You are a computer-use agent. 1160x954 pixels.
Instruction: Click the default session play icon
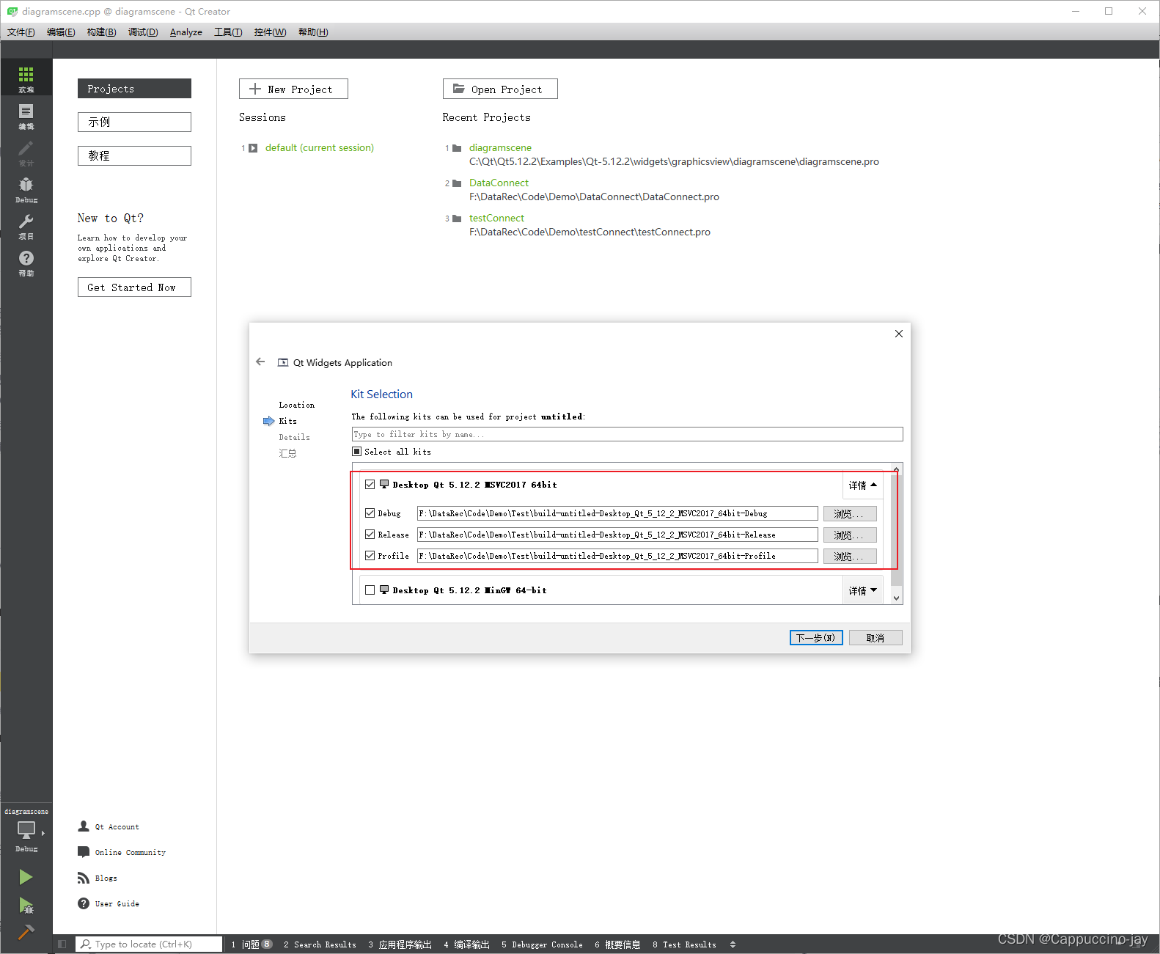253,148
